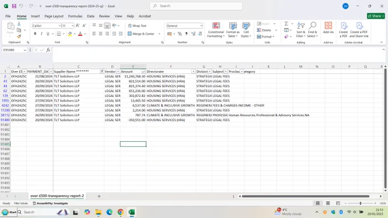Apply the yellow fill color
Viewport: 388px width, 218px height.
tap(70, 34)
